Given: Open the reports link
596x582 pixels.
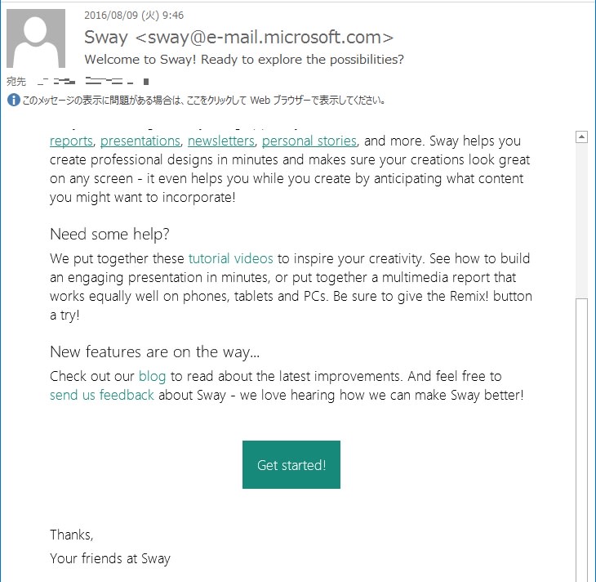Looking at the screenshot, I should pos(71,141).
